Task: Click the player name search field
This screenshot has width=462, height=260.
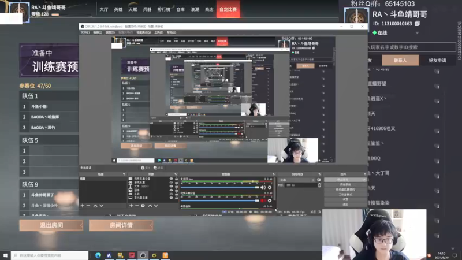Action: (x=412, y=47)
